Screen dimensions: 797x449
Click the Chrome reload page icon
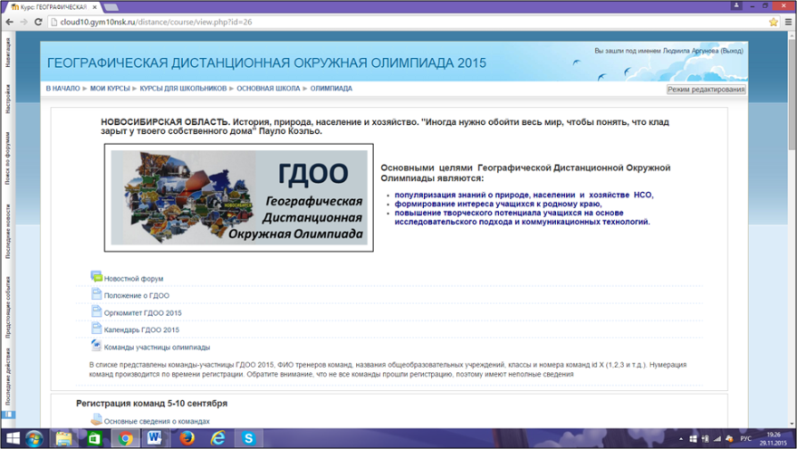(38, 22)
